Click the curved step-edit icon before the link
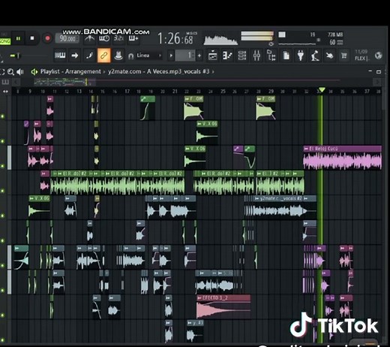Screen dimensions: 390x347 89,56
